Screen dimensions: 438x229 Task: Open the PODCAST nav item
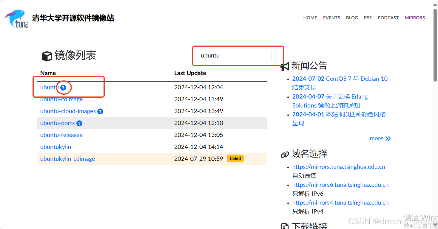tap(388, 18)
